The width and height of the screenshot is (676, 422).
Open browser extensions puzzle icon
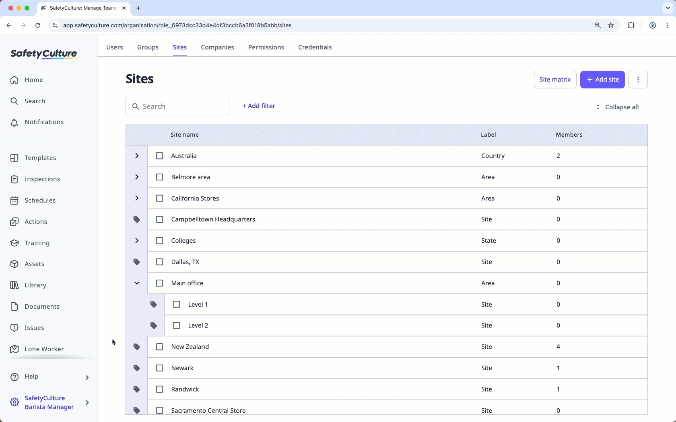point(631,25)
